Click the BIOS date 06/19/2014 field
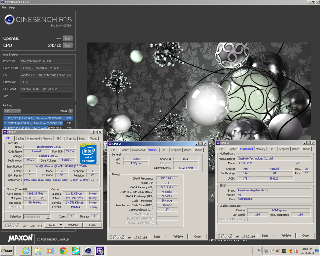The width and height of the screenshot is (320, 256). pos(274,199)
